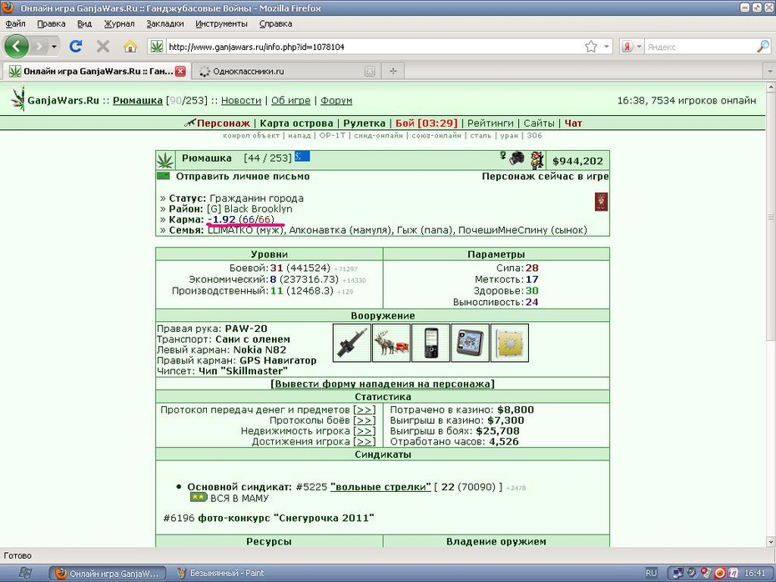Click the Forward navigation arrow
The width and height of the screenshot is (776, 582).
coord(39,47)
